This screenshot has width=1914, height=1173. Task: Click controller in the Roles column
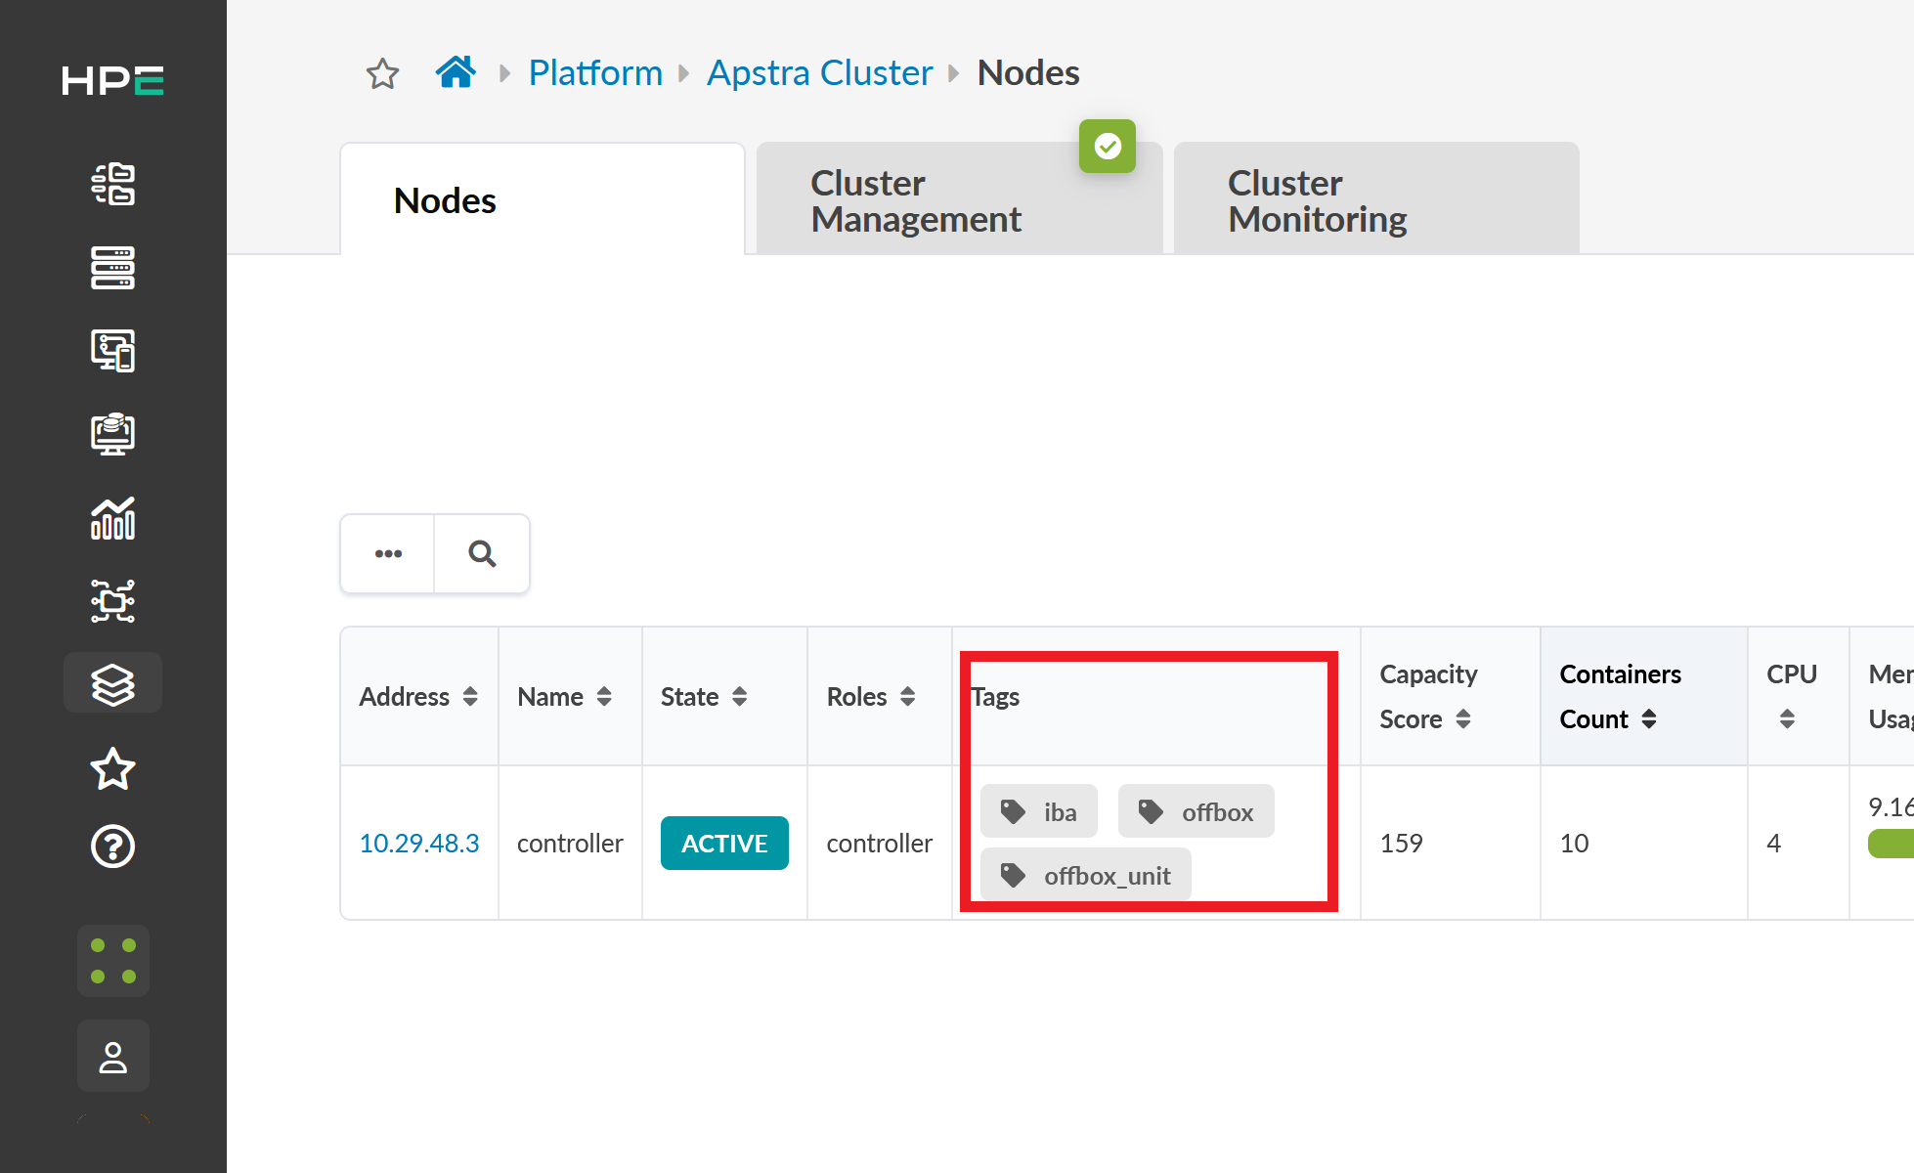click(880, 844)
